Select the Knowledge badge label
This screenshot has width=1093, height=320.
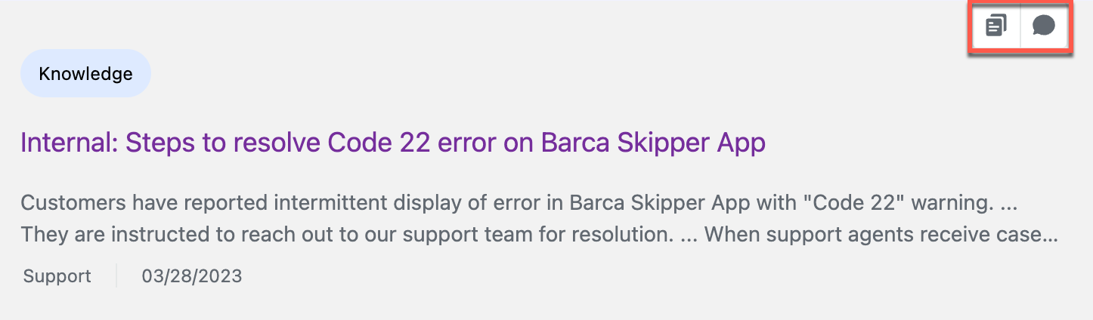85,74
